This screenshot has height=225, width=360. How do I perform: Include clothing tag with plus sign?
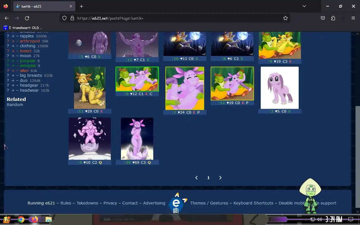pyautogui.click(x=13, y=46)
